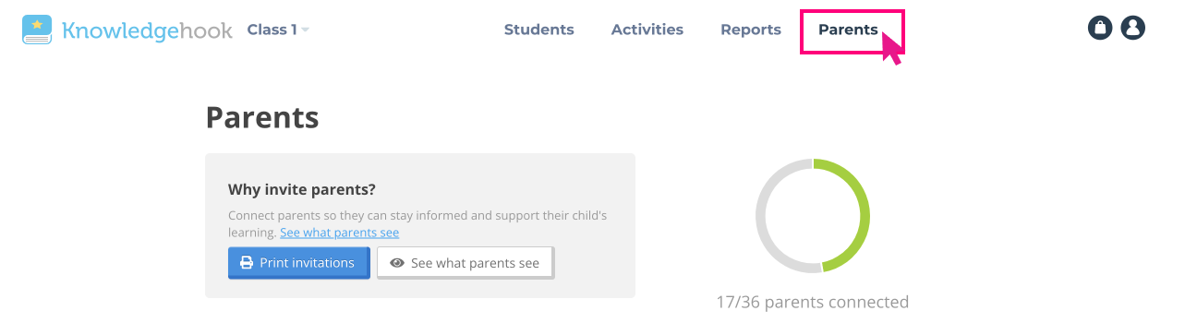Go to the Students tab
Viewport: 1185px width, 335px height.
pos(538,30)
